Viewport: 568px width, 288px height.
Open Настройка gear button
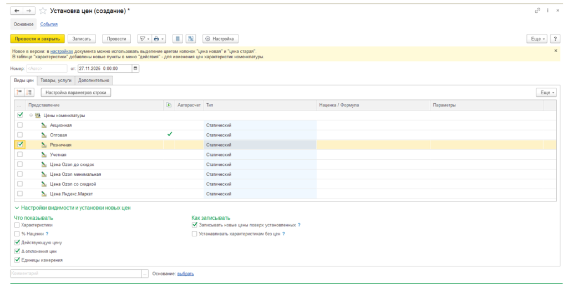tap(220, 39)
